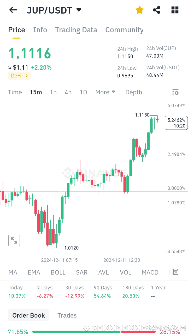Select the 1D timeframe

coord(83,92)
